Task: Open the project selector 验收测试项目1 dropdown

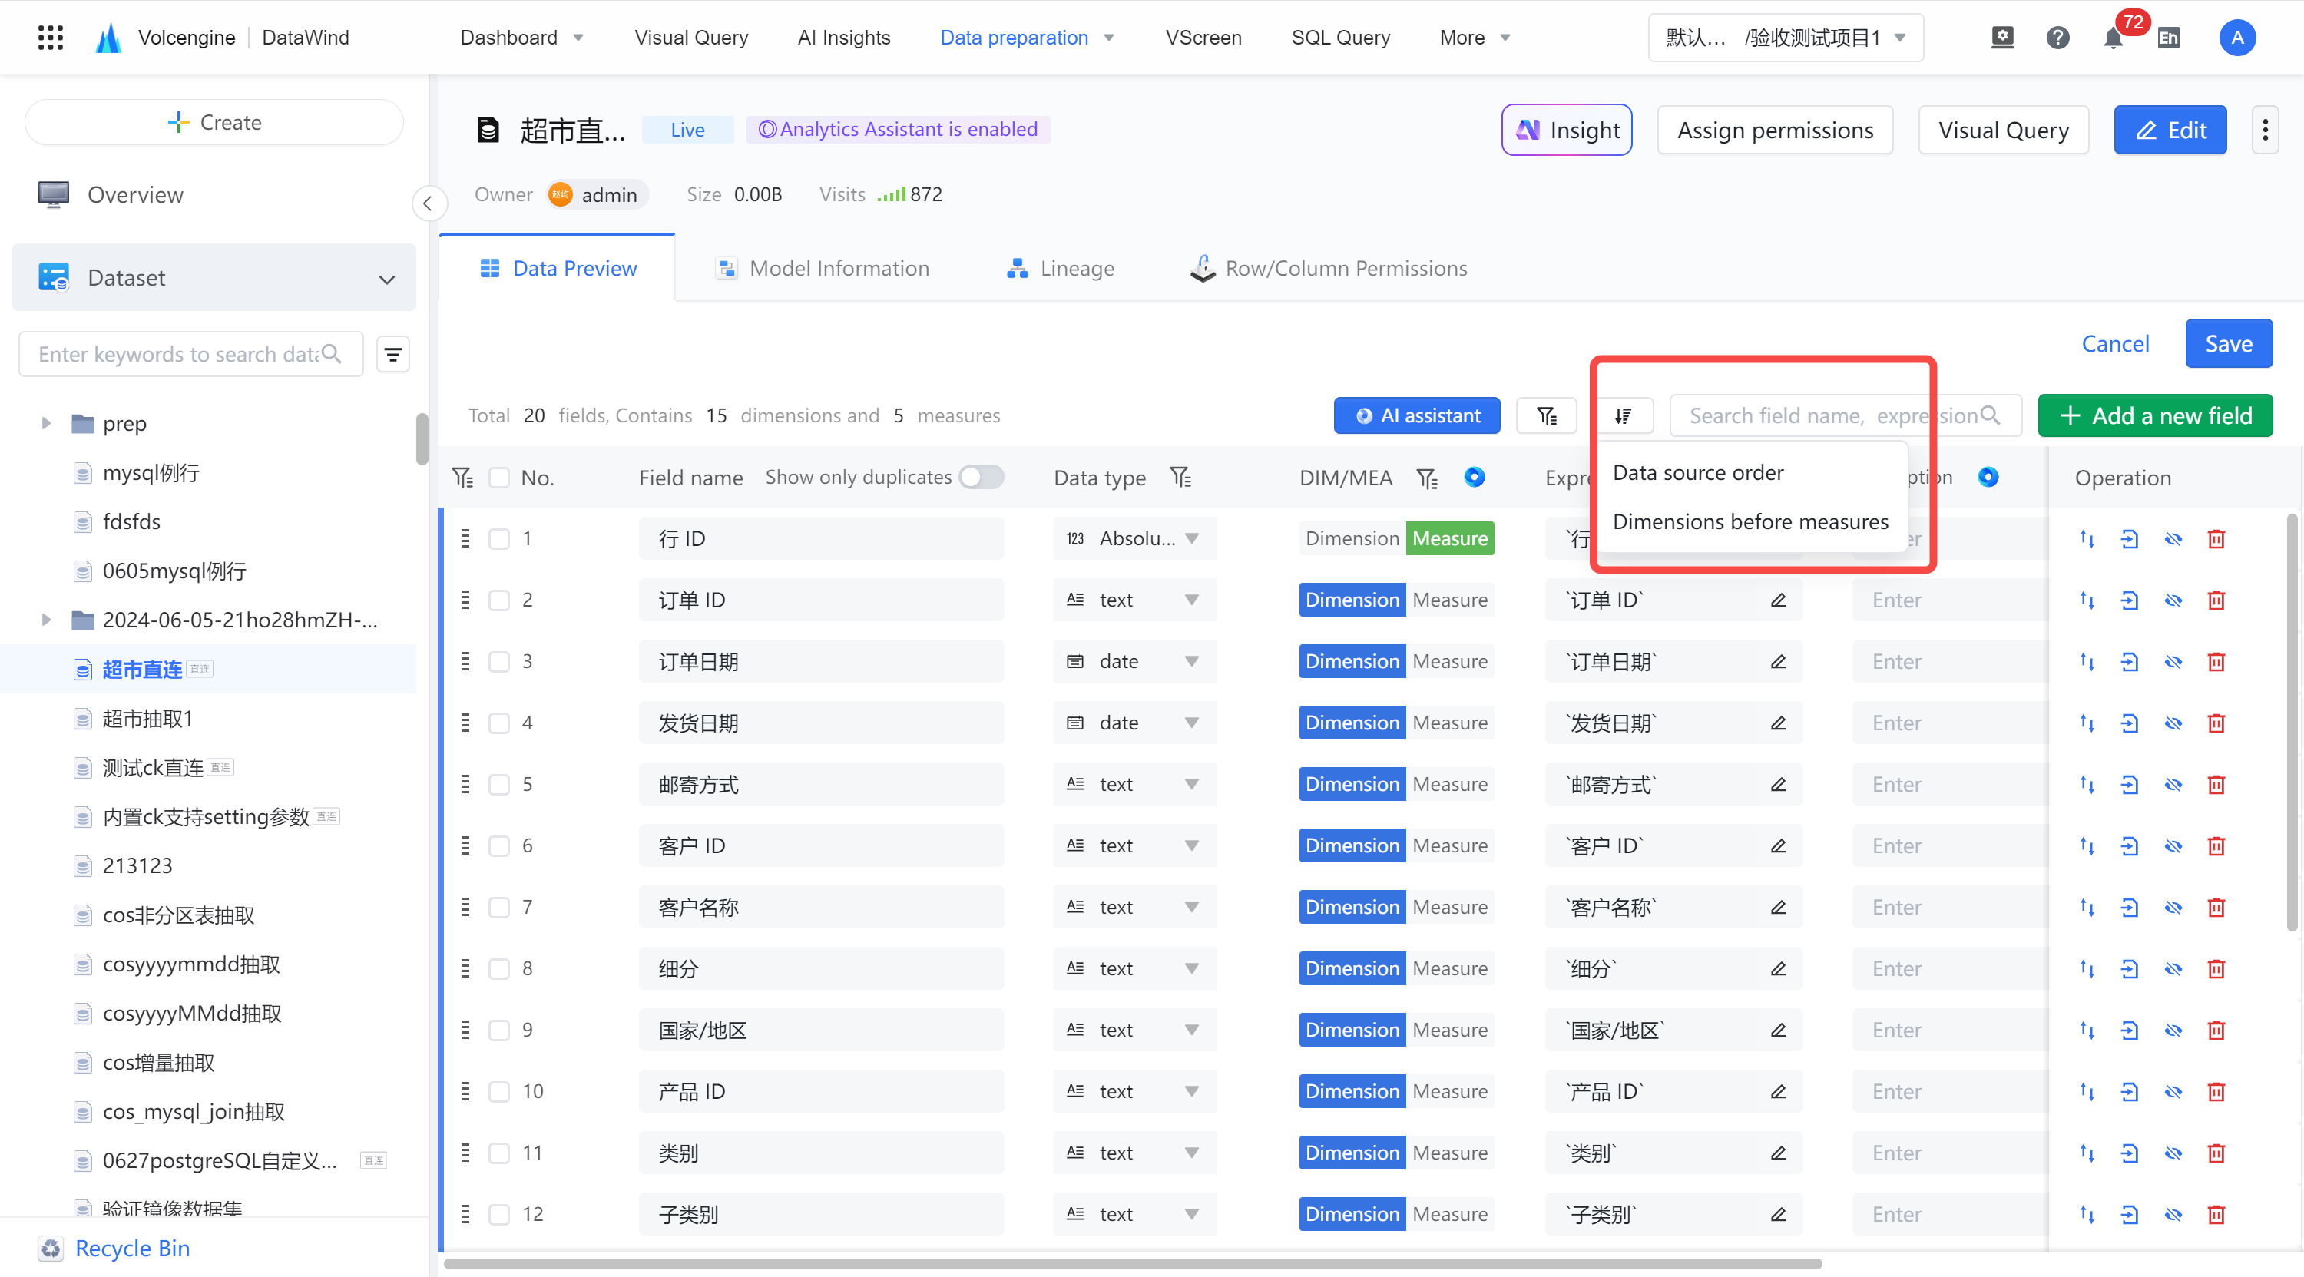Action: [1786, 38]
